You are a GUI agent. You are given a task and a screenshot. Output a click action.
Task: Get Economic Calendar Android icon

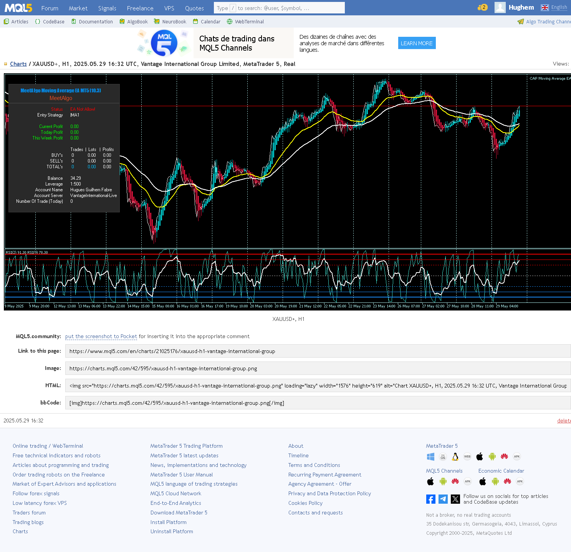click(x=495, y=481)
